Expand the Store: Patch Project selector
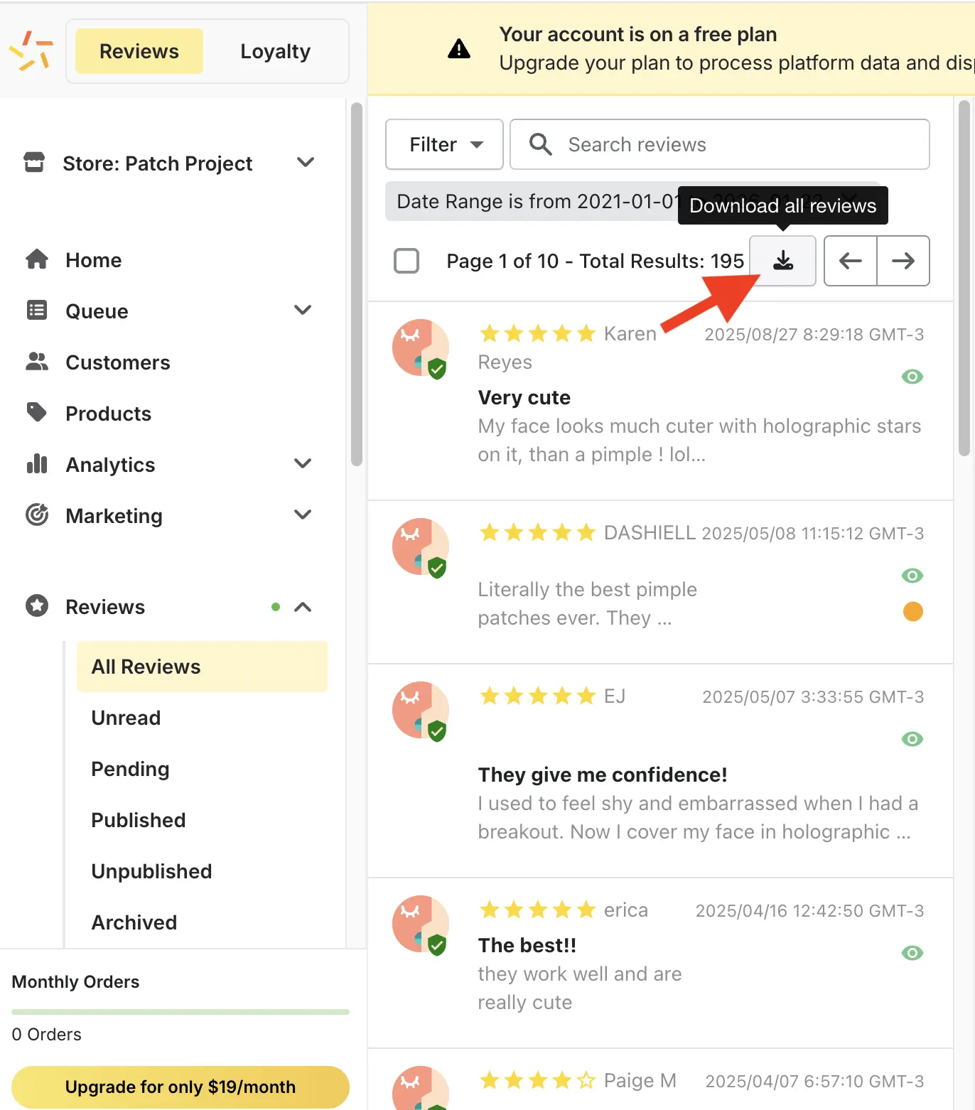Image resolution: width=975 pixels, height=1110 pixels. 306,162
